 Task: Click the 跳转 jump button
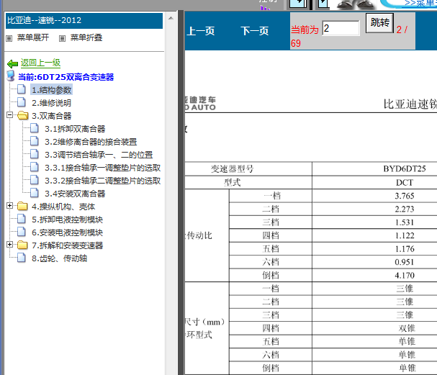pyautogui.click(x=379, y=23)
